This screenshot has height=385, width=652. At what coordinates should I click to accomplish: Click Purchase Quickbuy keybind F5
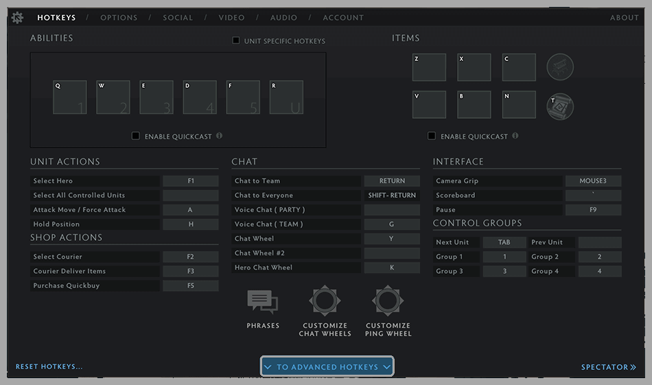click(x=191, y=285)
